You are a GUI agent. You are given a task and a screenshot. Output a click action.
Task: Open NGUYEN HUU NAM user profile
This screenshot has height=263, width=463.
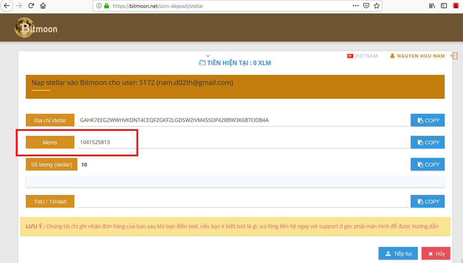click(x=417, y=56)
